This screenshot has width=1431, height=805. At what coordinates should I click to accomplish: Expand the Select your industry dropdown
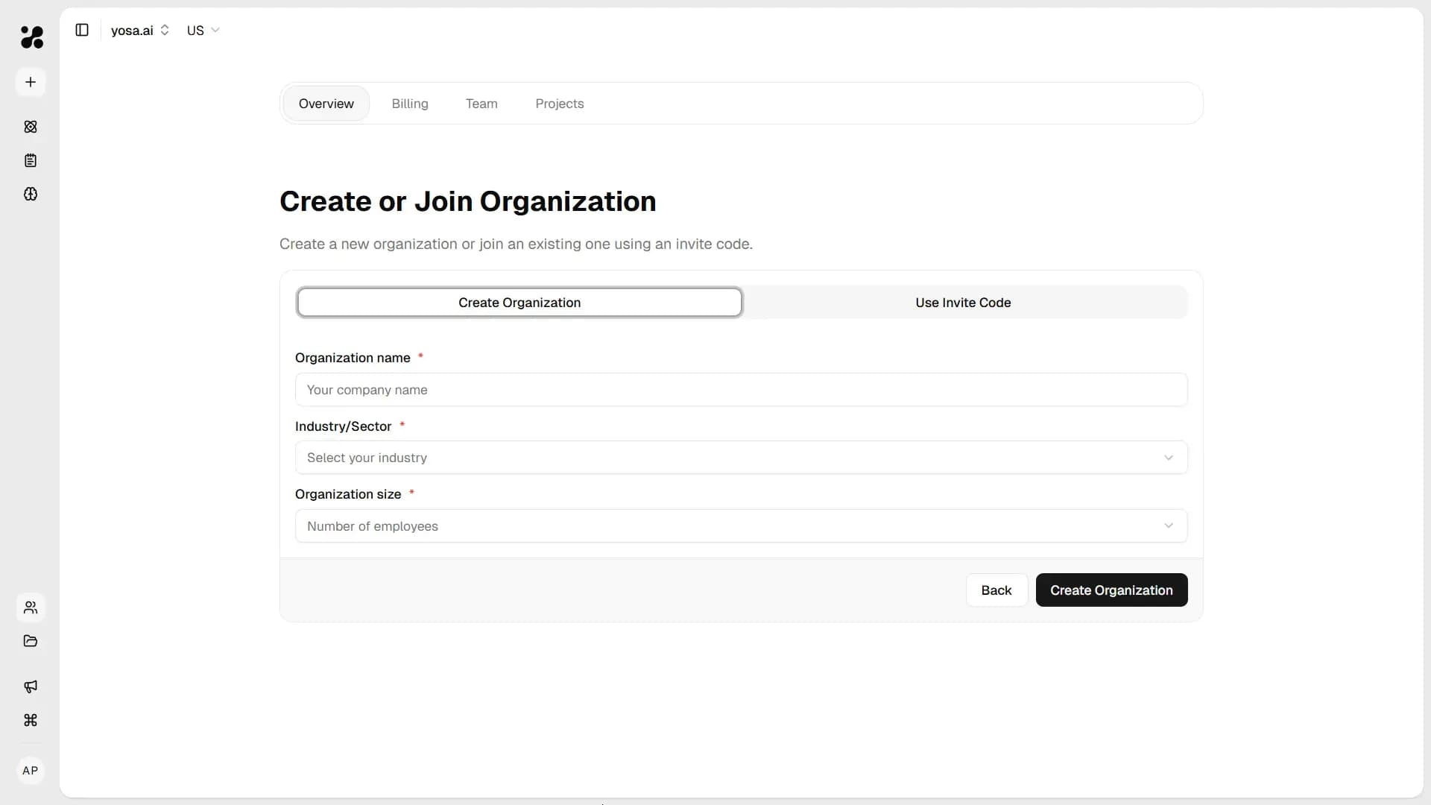pos(740,457)
